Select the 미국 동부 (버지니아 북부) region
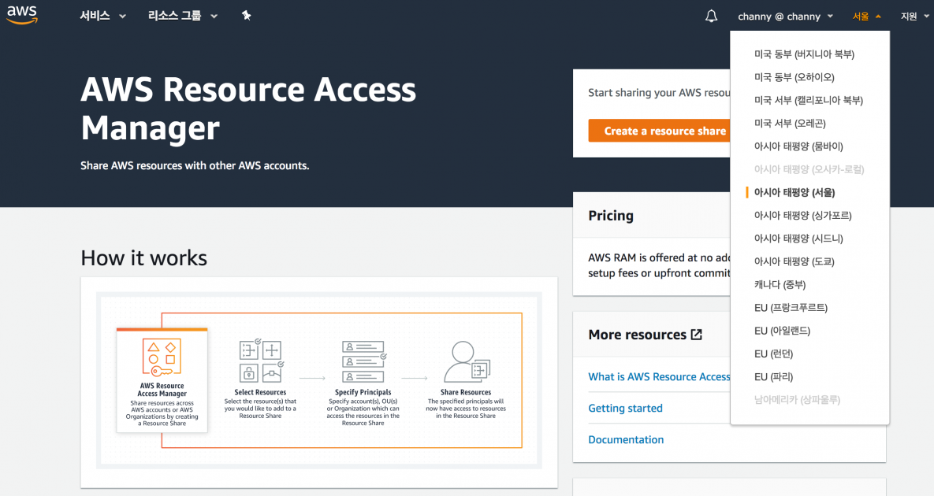 (x=805, y=54)
